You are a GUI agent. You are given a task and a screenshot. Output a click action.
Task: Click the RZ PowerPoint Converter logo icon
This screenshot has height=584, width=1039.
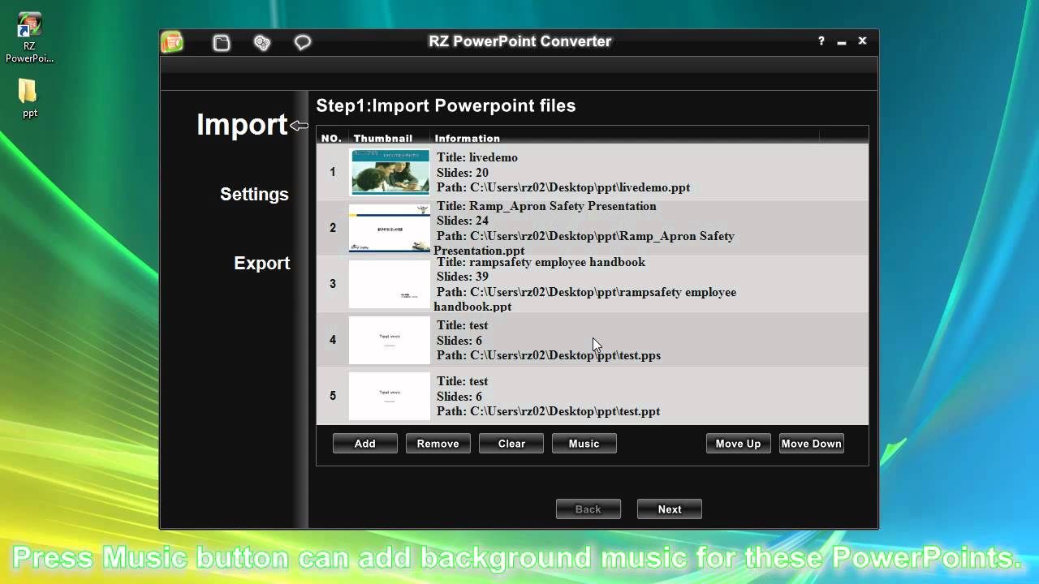172,42
